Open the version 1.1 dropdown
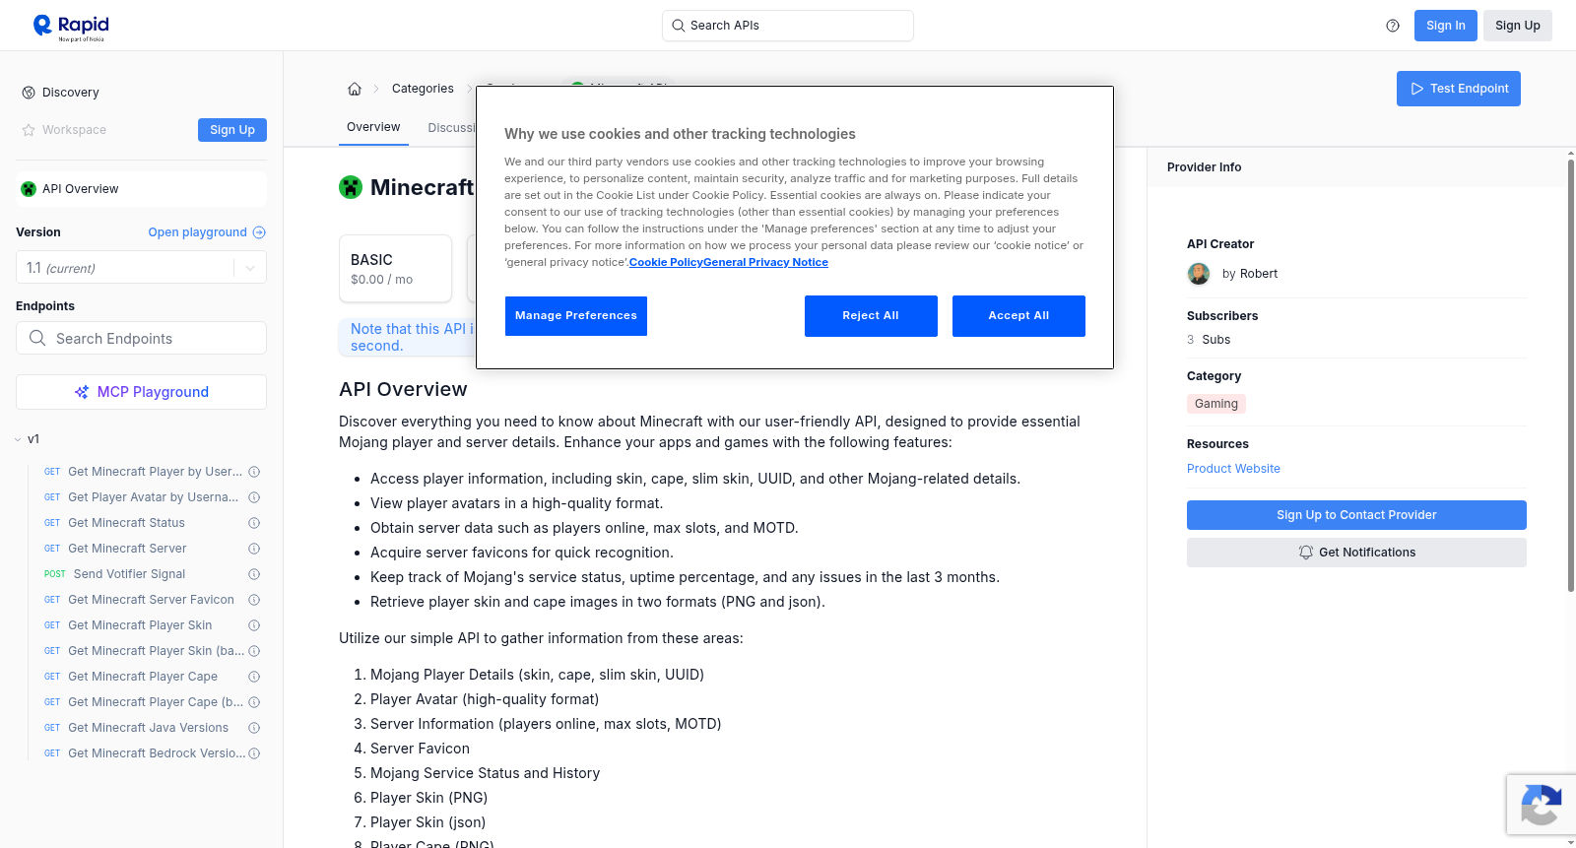This screenshot has width=1576, height=848. (x=141, y=268)
